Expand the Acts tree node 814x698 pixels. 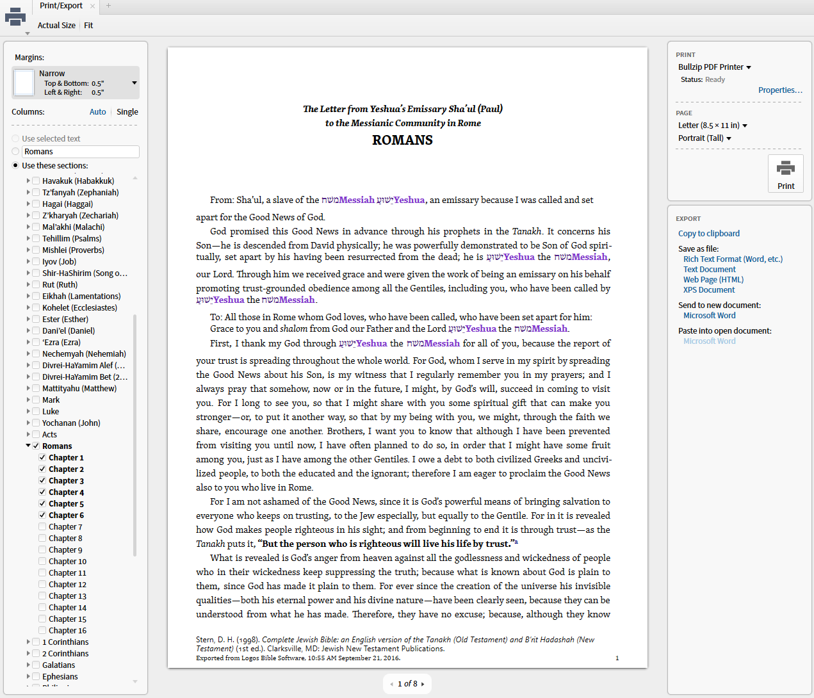pos(28,434)
